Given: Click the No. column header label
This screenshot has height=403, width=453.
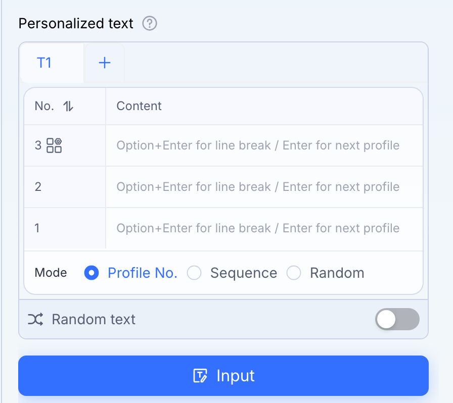Looking at the screenshot, I should 44,106.
